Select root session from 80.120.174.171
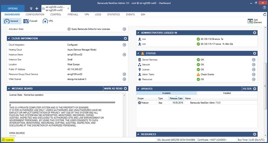This screenshot has width=268, height=143. 197,44
